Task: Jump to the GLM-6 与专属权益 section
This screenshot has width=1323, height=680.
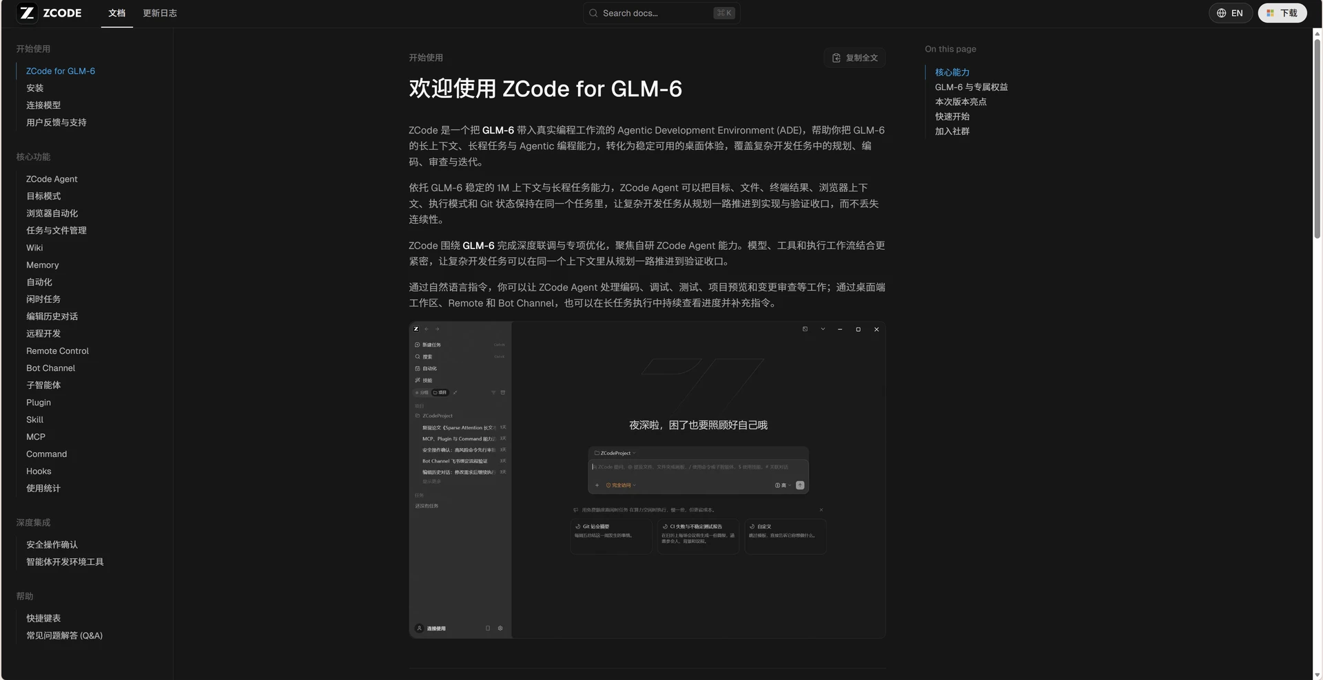Action: click(x=972, y=87)
